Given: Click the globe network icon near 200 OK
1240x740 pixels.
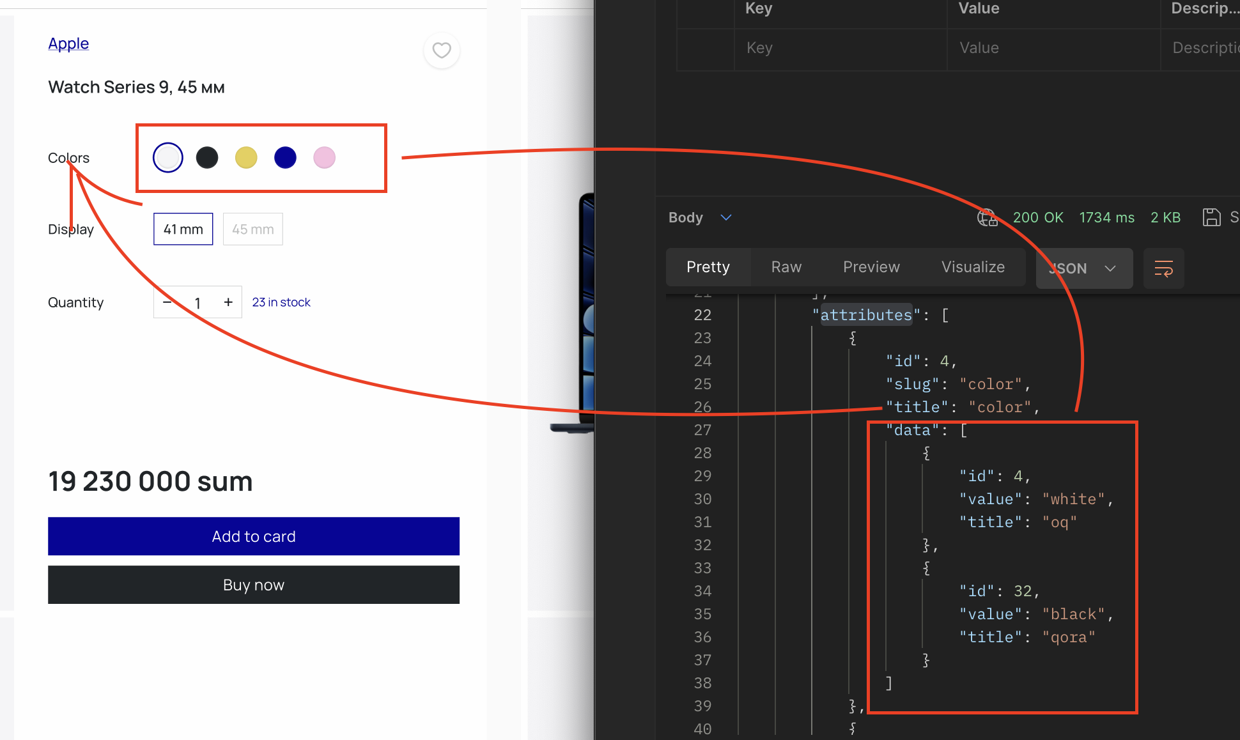Looking at the screenshot, I should point(987,217).
